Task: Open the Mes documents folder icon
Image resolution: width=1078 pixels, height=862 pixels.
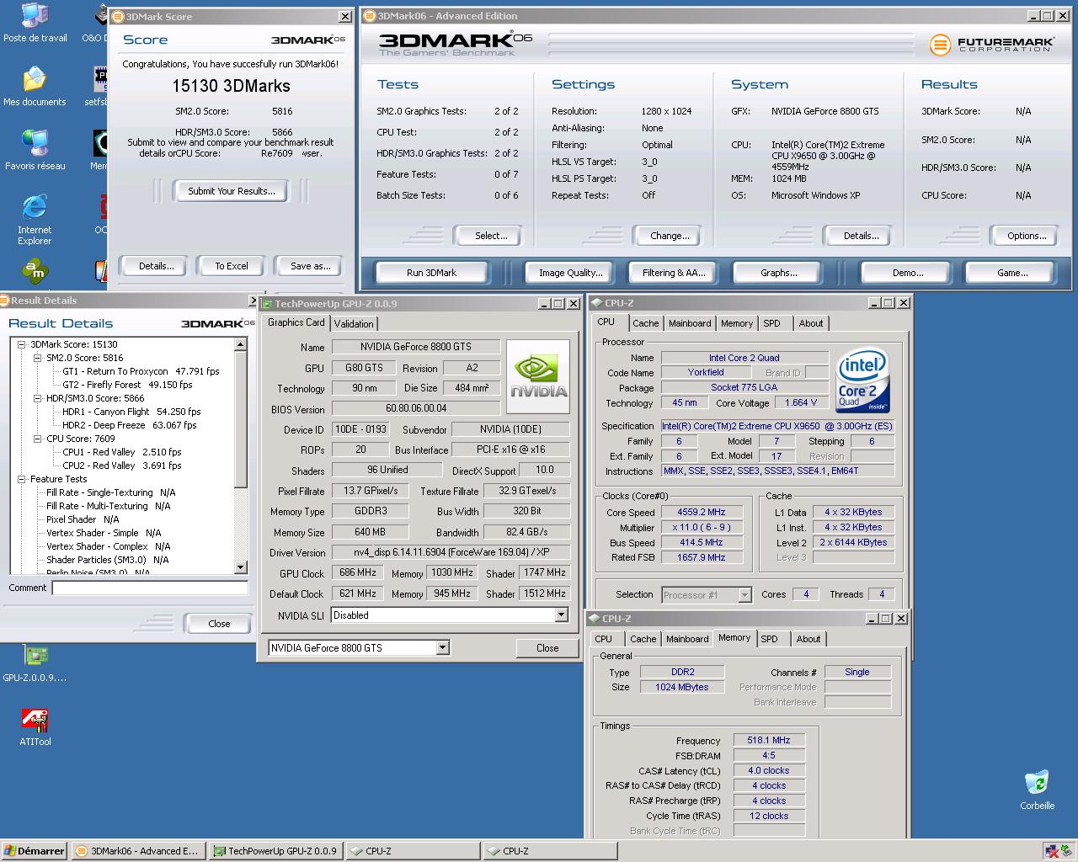Action: point(35,87)
